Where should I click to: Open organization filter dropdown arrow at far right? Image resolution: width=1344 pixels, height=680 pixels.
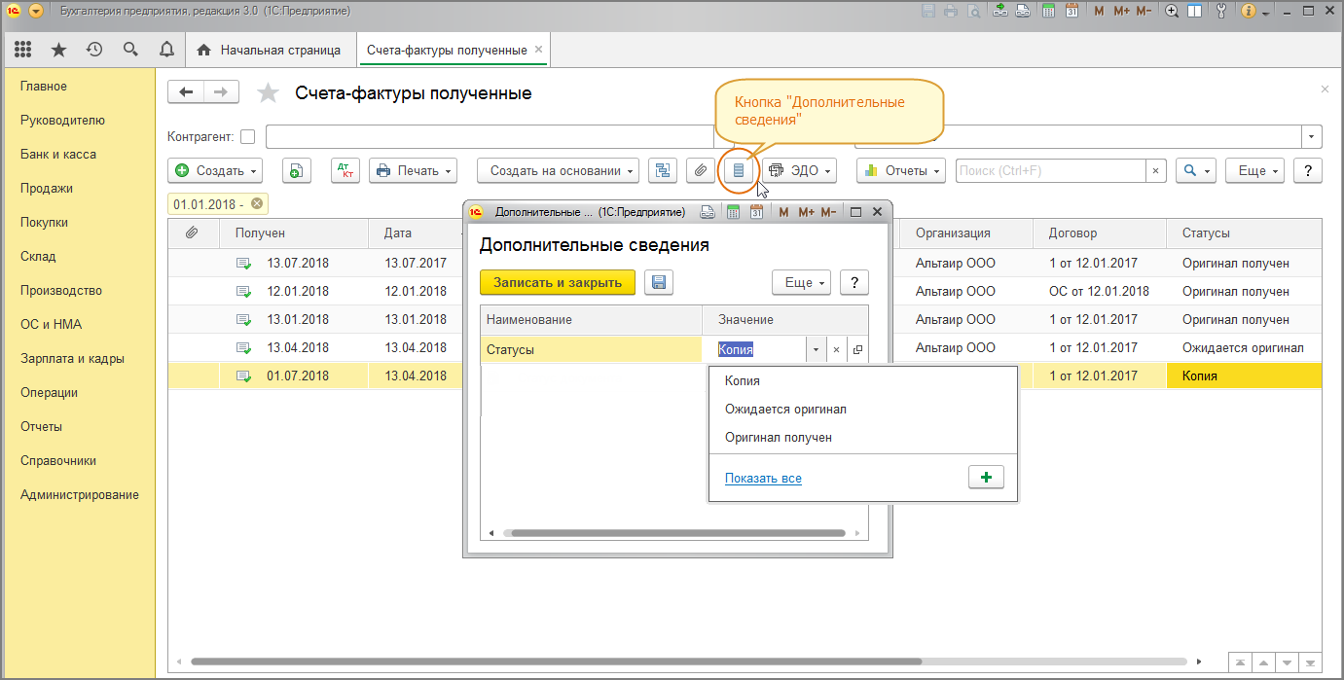(1313, 136)
